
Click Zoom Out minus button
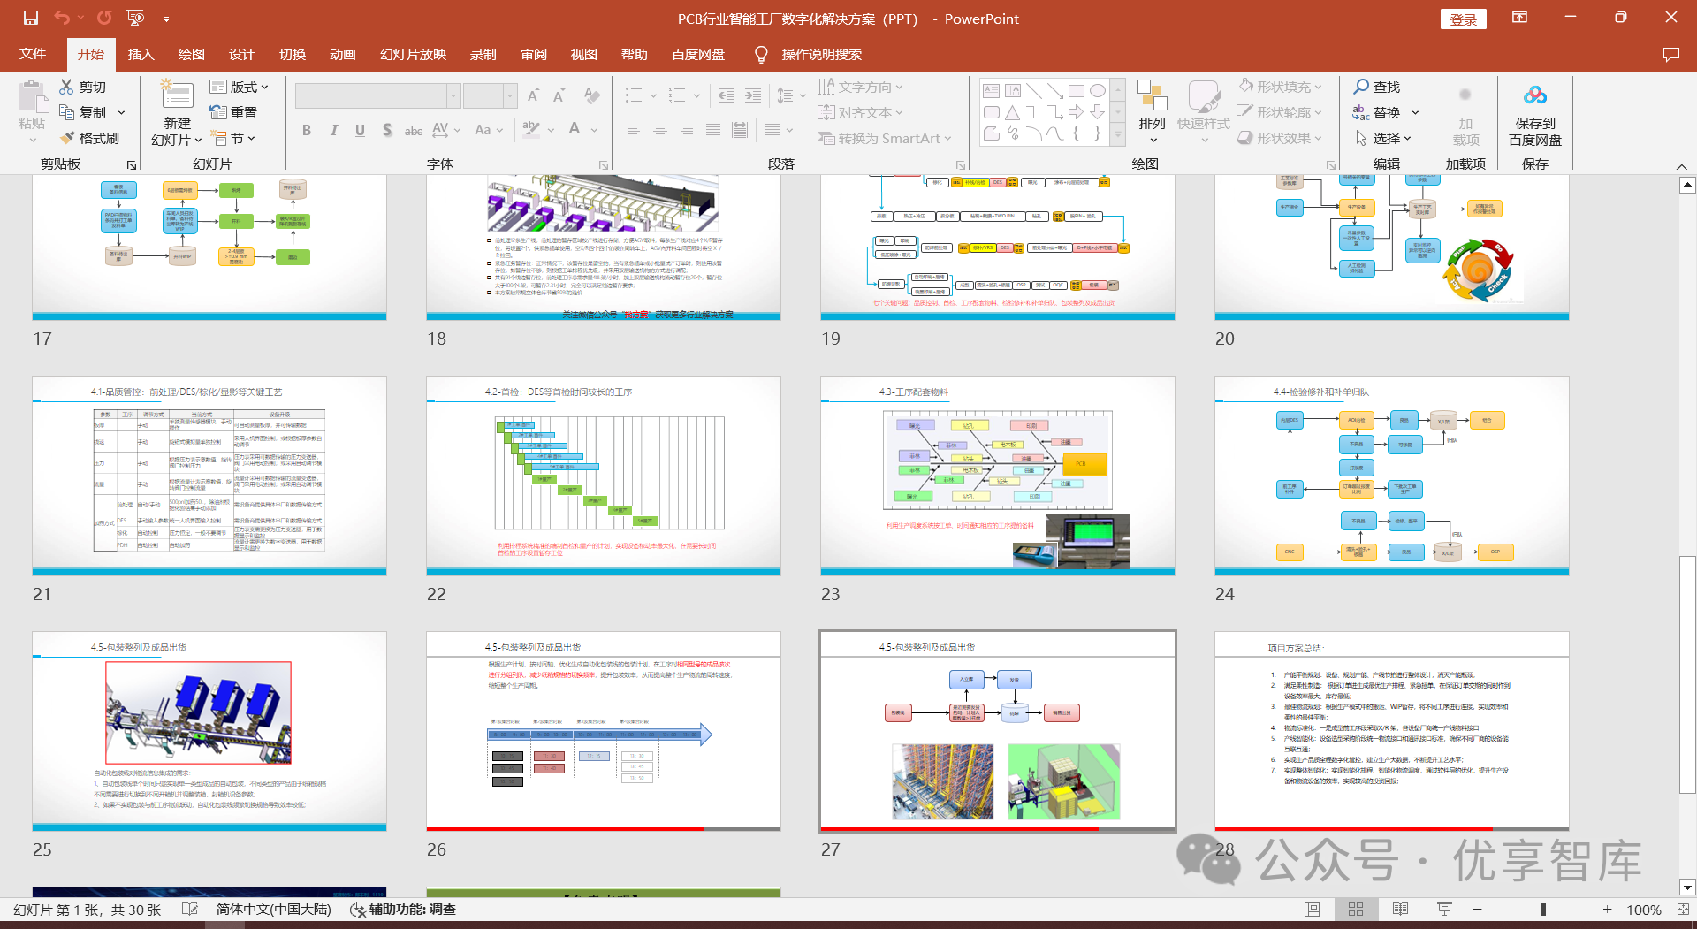coord(1477,910)
